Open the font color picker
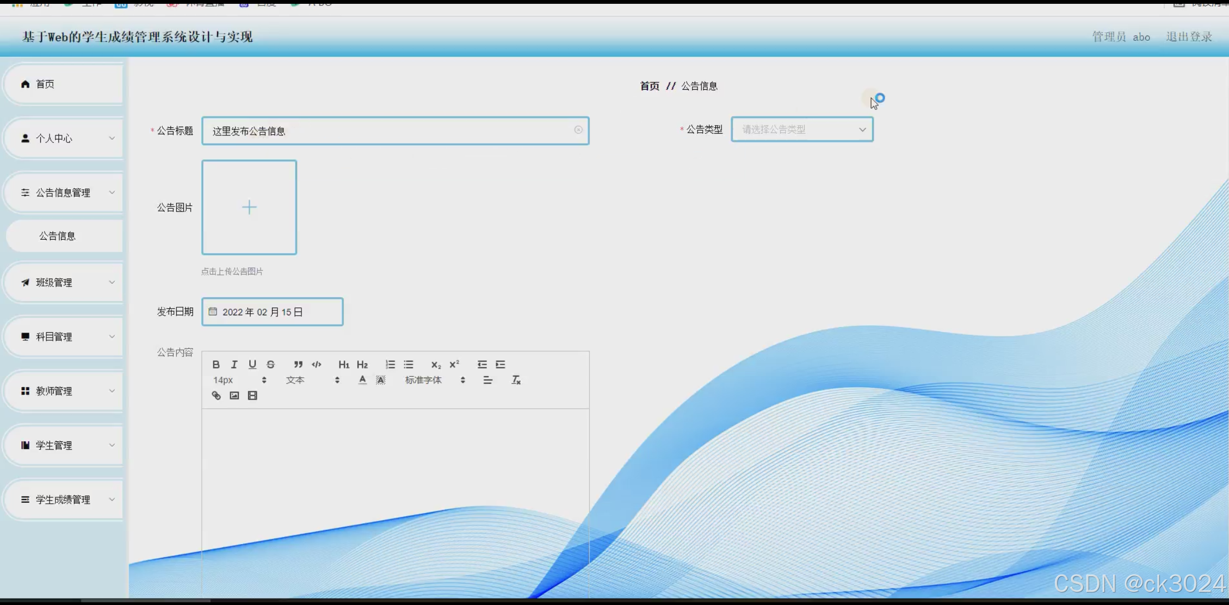 362,380
